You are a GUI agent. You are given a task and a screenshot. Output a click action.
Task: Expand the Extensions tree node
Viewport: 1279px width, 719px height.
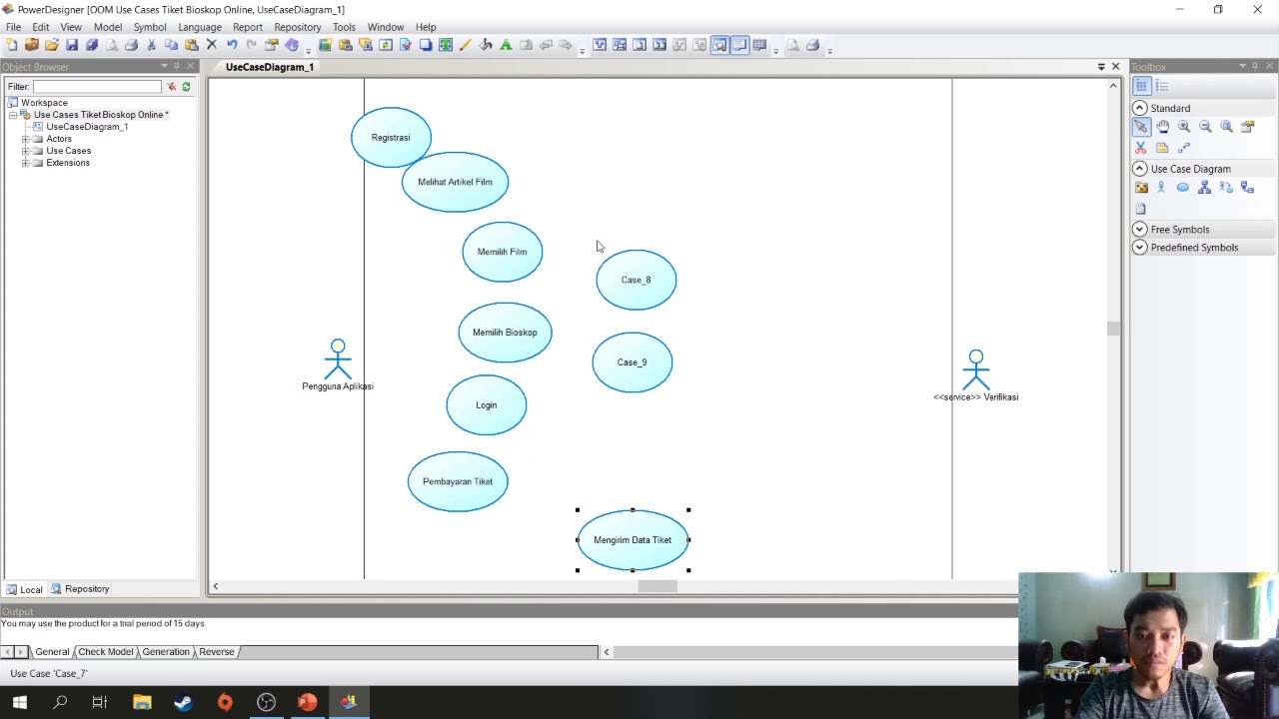coord(25,163)
